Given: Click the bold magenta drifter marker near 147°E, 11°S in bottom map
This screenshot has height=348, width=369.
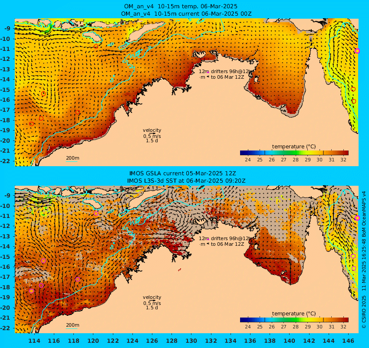Looking at the screenshot, I should tap(357, 218).
